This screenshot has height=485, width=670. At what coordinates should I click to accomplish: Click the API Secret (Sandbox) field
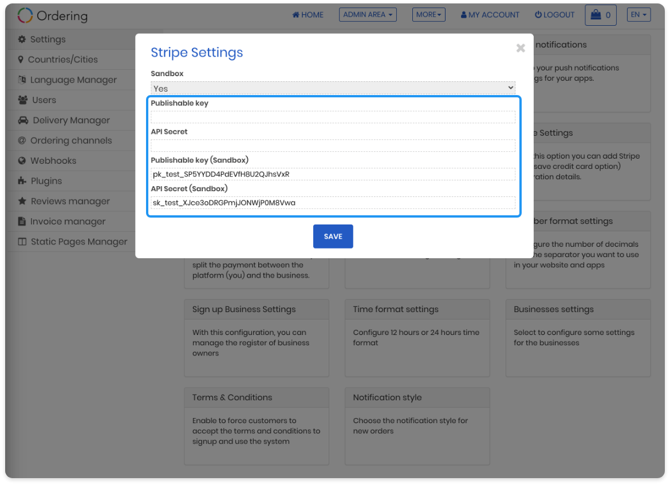click(x=333, y=203)
